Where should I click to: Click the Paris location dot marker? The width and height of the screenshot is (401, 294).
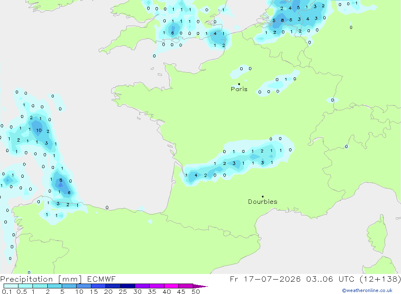[x=239, y=84]
